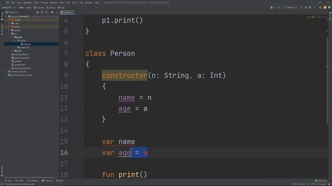Viewport: 332px width, 186px height.
Task: Click Collapse All icon in Project panel header
Action: (47, 12)
